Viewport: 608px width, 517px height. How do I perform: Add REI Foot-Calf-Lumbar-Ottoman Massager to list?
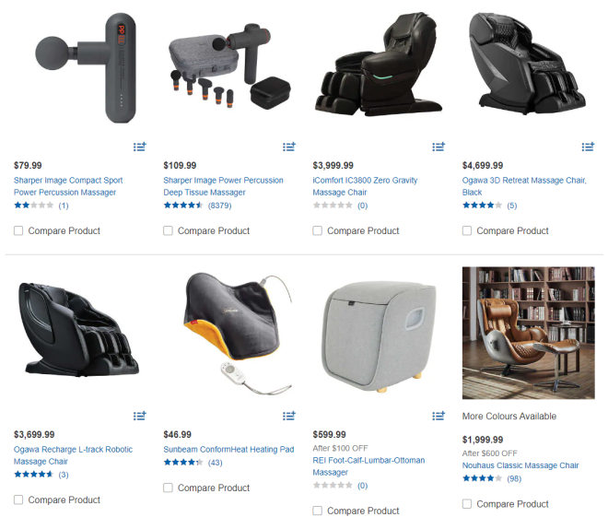click(x=438, y=416)
